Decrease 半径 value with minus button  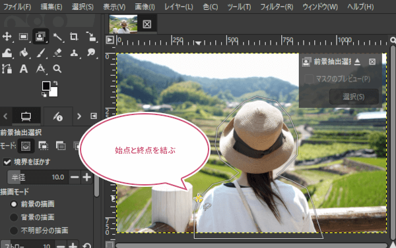[75, 177]
